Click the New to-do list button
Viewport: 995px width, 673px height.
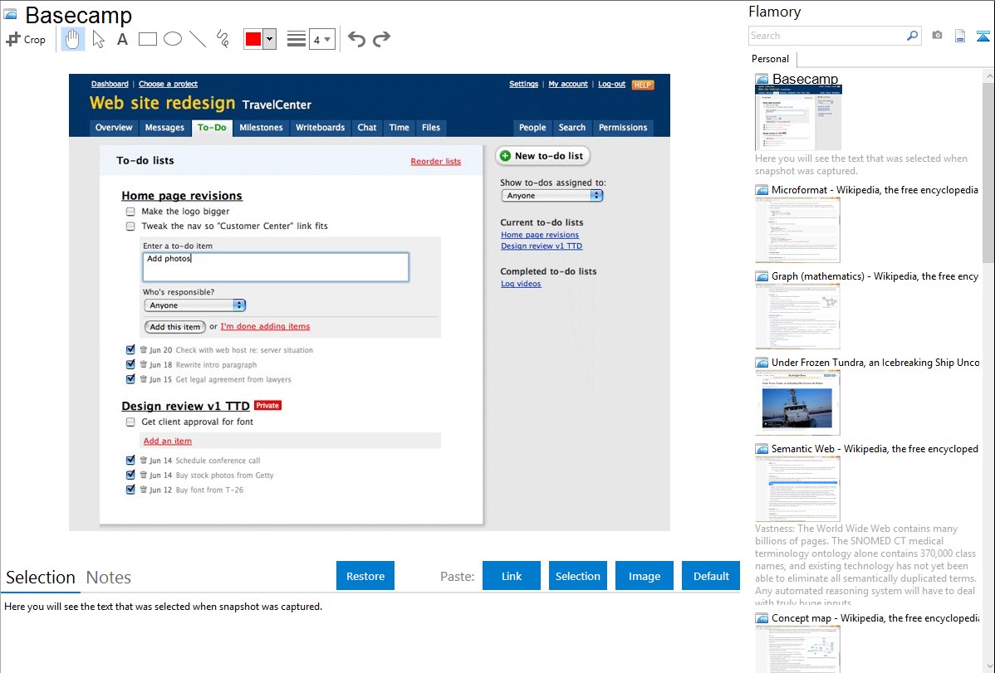tap(542, 155)
